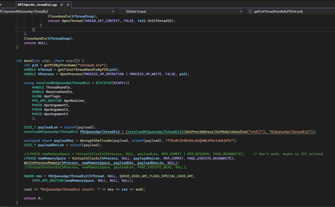This screenshot has height=207, width=335.
Task: Click 'PVOID ApcArgument3' parameter line
Action: click(x=50, y=114)
